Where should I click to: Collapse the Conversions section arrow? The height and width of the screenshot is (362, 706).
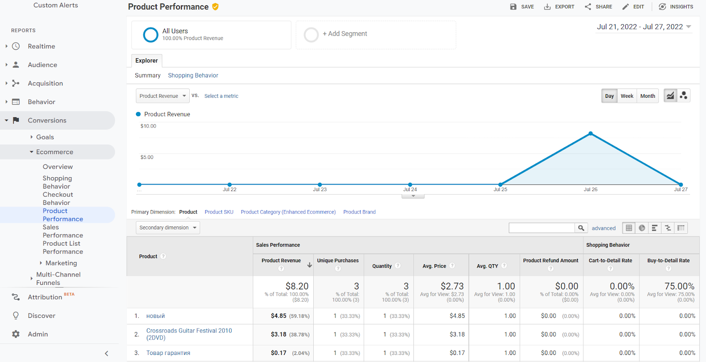(x=6, y=120)
